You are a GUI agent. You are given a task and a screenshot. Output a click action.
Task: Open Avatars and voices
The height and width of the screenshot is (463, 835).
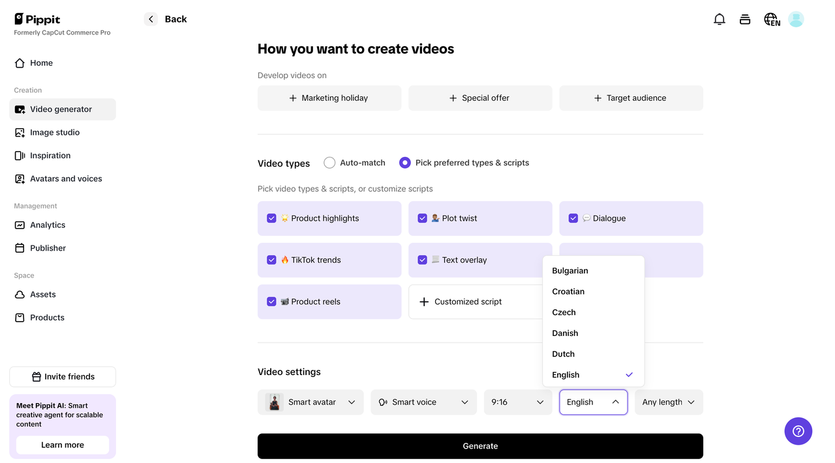pyautogui.click(x=66, y=178)
